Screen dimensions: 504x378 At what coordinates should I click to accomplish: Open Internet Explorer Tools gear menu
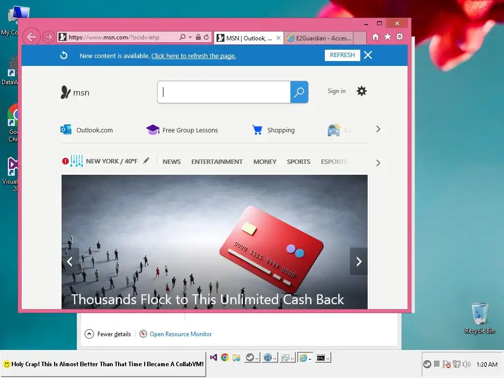click(x=400, y=37)
